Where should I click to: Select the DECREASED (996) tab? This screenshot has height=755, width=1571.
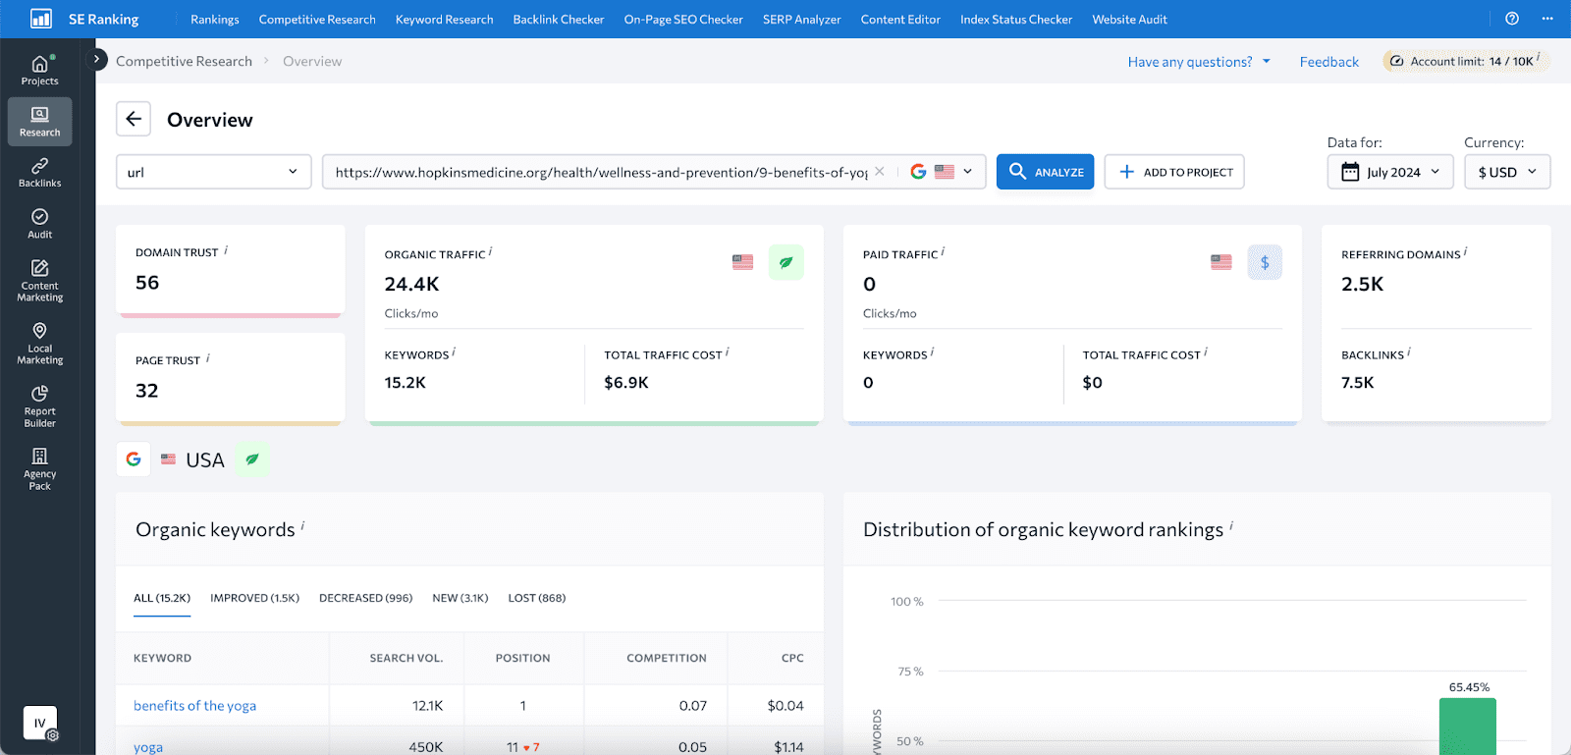pos(365,598)
